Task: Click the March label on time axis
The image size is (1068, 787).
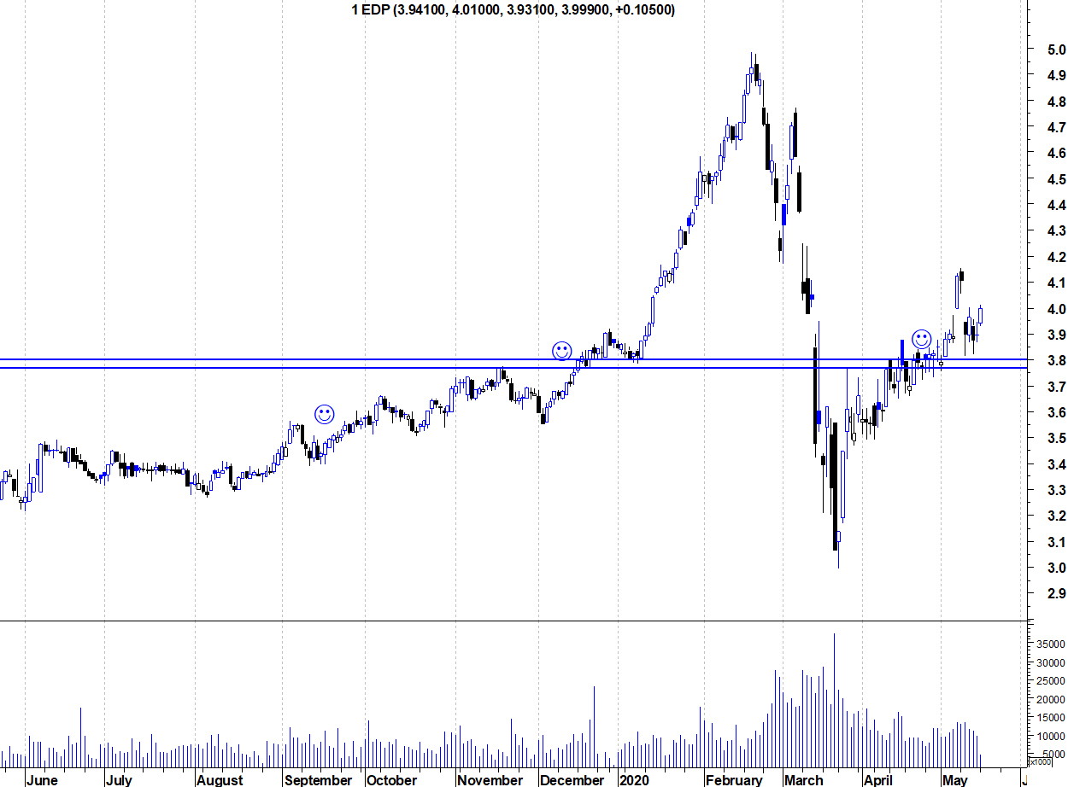Action: click(x=804, y=780)
